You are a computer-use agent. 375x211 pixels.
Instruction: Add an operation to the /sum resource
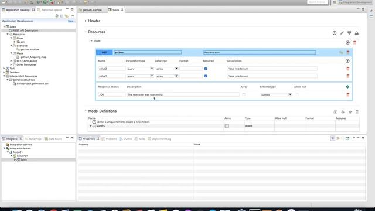click(x=347, y=43)
